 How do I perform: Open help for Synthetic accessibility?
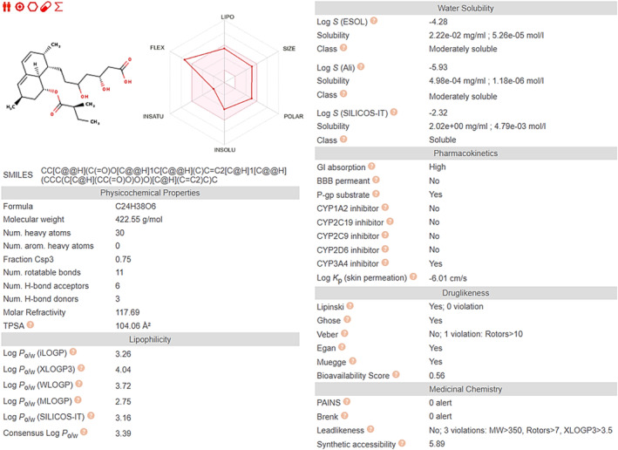(400, 442)
